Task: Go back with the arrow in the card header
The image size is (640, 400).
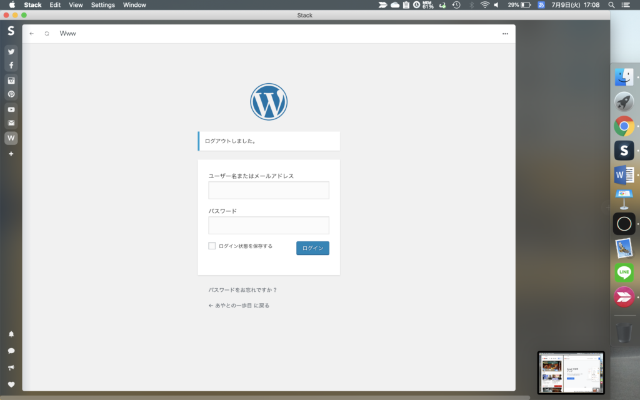Action: [31, 34]
